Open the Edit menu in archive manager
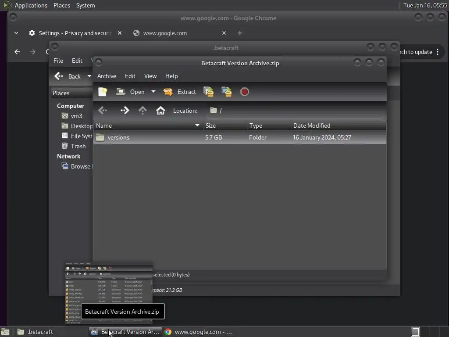 click(x=130, y=76)
